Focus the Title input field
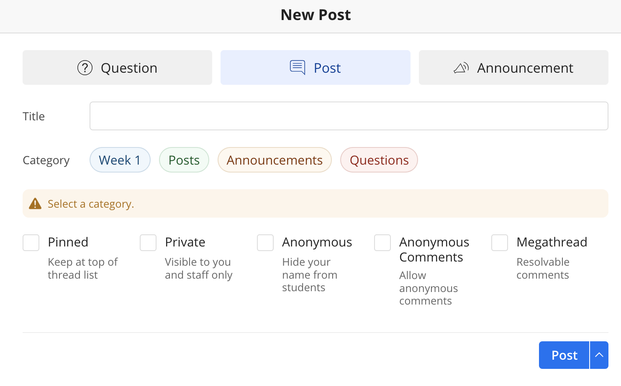 [x=349, y=116]
